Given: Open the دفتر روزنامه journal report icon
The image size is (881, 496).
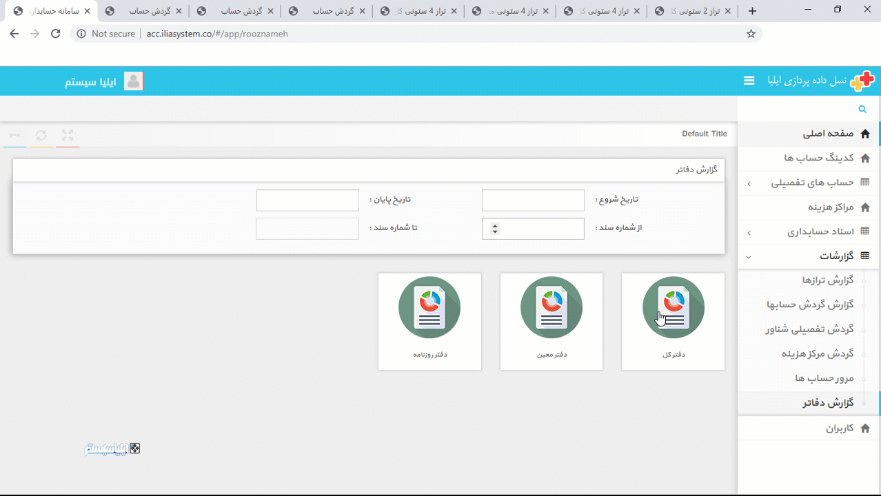Looking at the screenshot, I should (x=429, y=307).
